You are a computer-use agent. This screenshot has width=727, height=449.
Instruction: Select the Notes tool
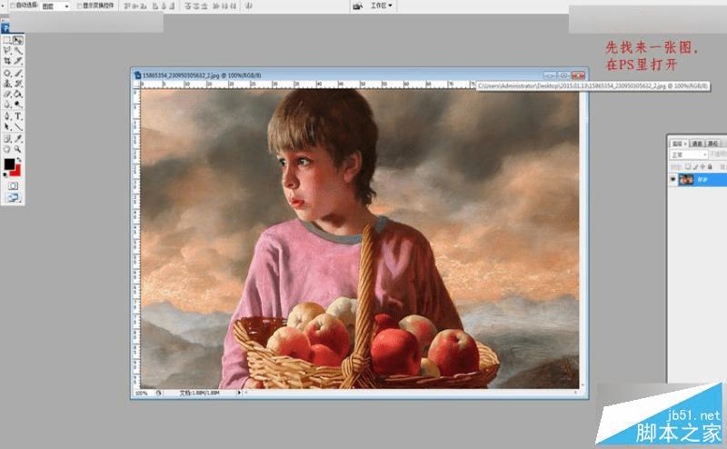pos(7,139)
